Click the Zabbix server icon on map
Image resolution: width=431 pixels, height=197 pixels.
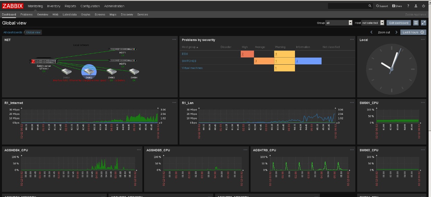[44, 61]
